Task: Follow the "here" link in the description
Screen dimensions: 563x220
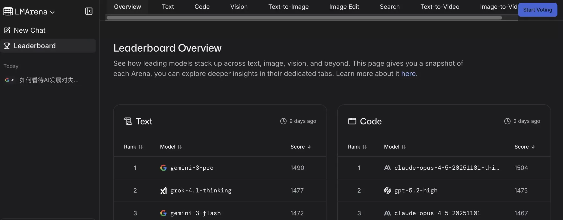Action: click(408, 74)
